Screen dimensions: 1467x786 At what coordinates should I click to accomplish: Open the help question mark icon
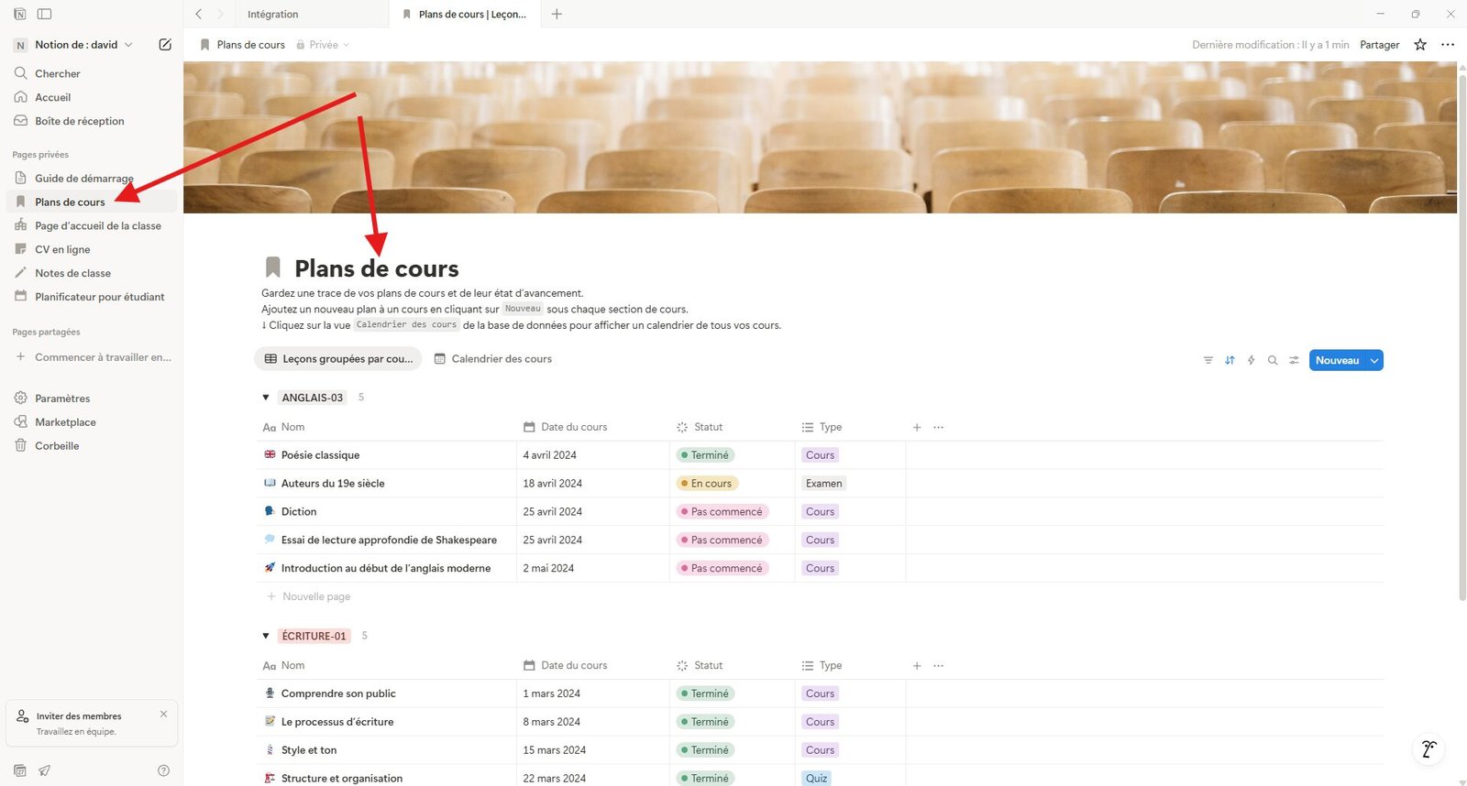163,770
